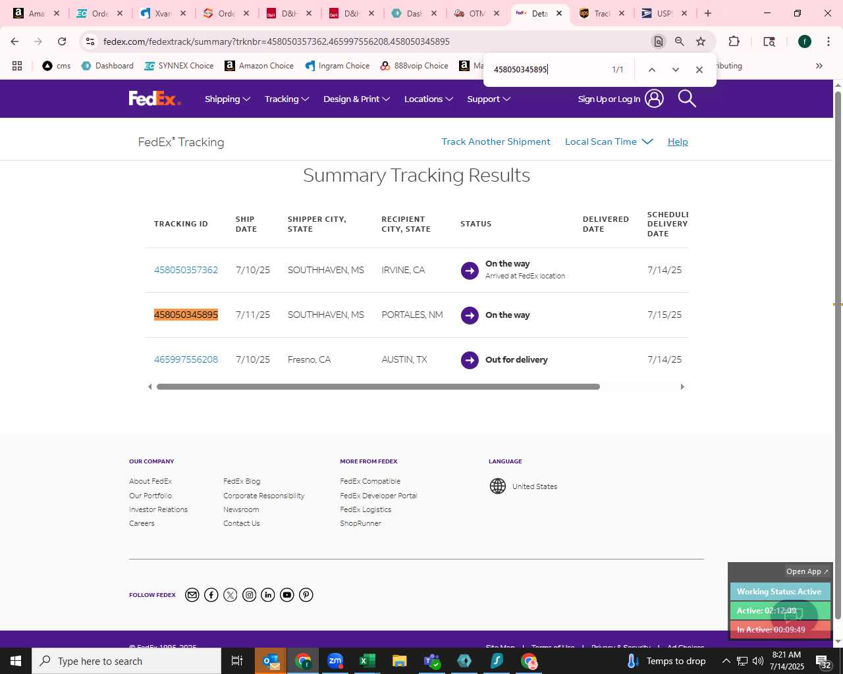Open the Chrome profile avatar

click(x=804, y=41)
